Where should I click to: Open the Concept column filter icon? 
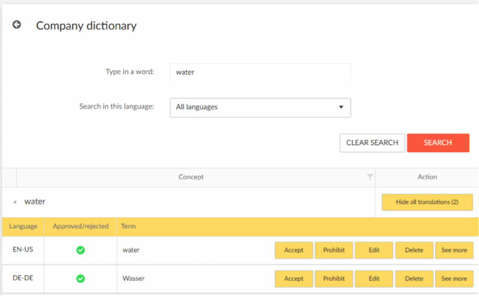tap(370, 177)
